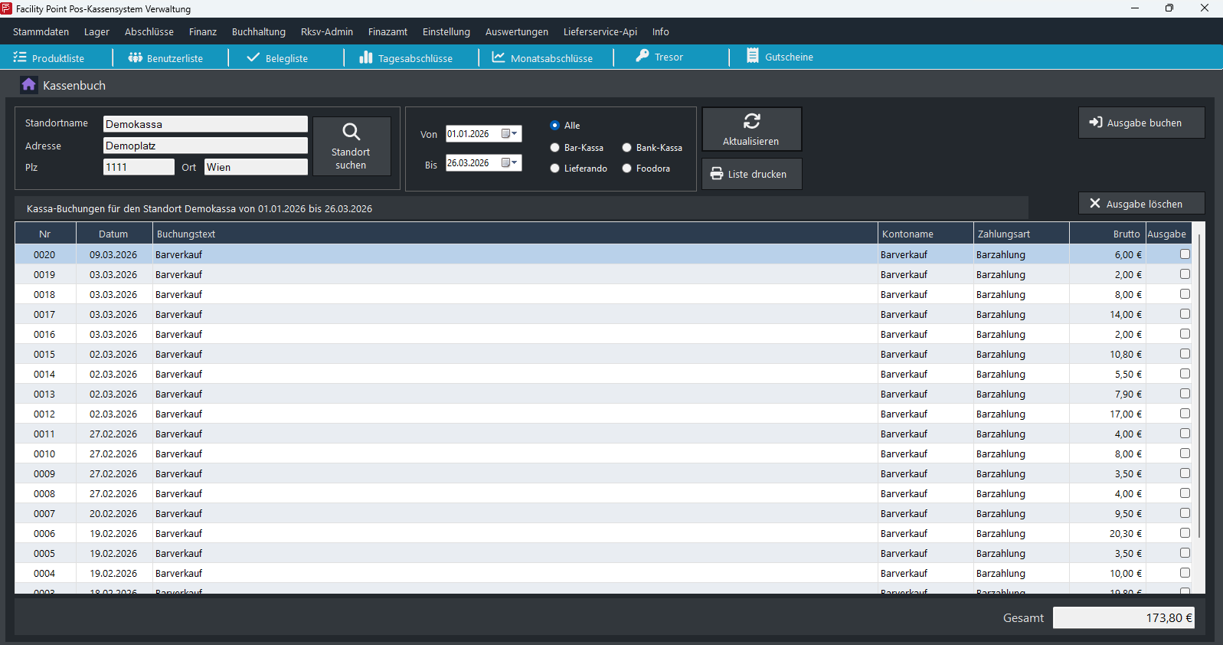Select the Foodora radio filter
Image resolution: width=1223 pixels, height=645 pixels.
pos(627,169)
